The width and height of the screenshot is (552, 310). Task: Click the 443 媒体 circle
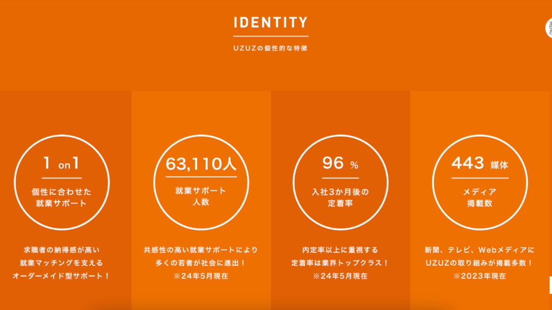point(480,182)
